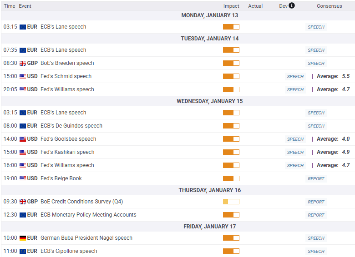Click EU flag on Monday 03:15 Lane speech
The image size is (355, 257).
[23, 27]
